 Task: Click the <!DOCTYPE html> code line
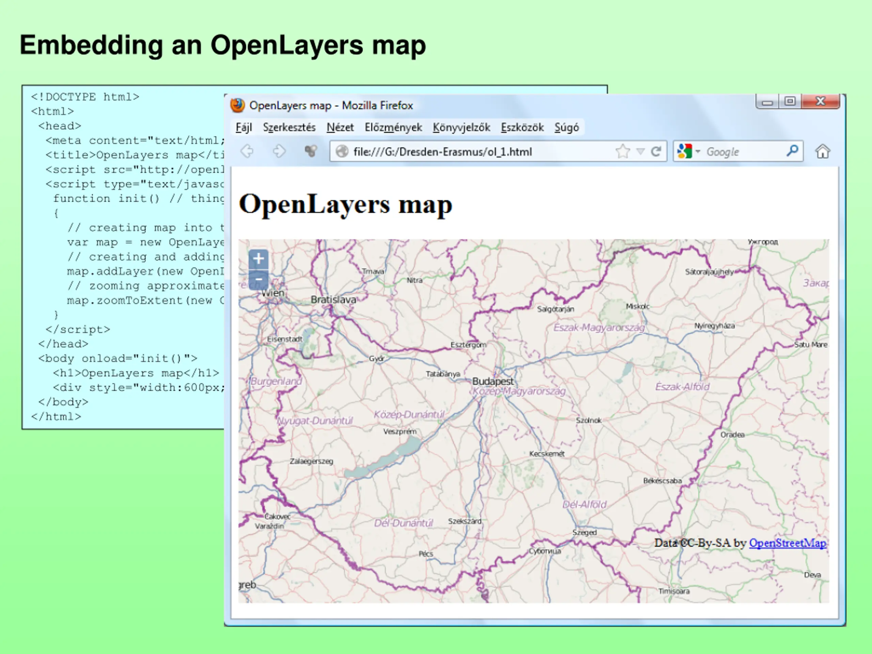click(85, 97)
